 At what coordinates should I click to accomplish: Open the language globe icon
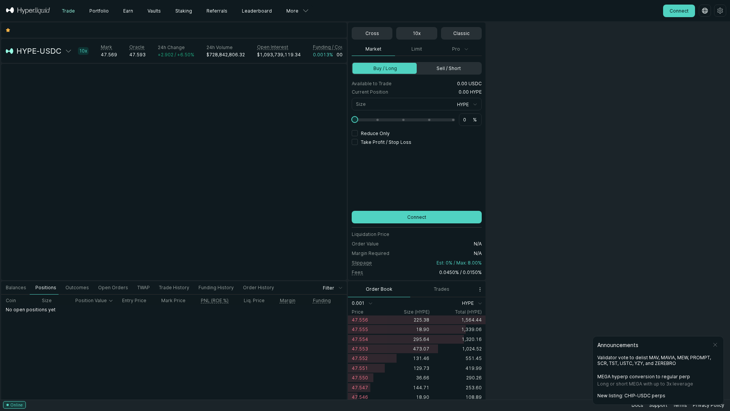(x=705, y=11)
